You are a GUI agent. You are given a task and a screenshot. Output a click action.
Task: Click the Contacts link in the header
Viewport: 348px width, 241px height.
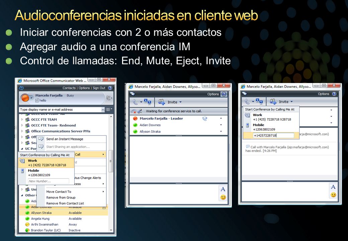point(69,88)
